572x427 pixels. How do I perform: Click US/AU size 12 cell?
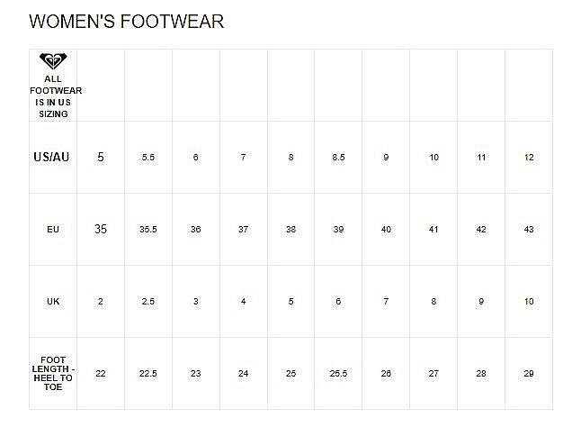[529, 157]
